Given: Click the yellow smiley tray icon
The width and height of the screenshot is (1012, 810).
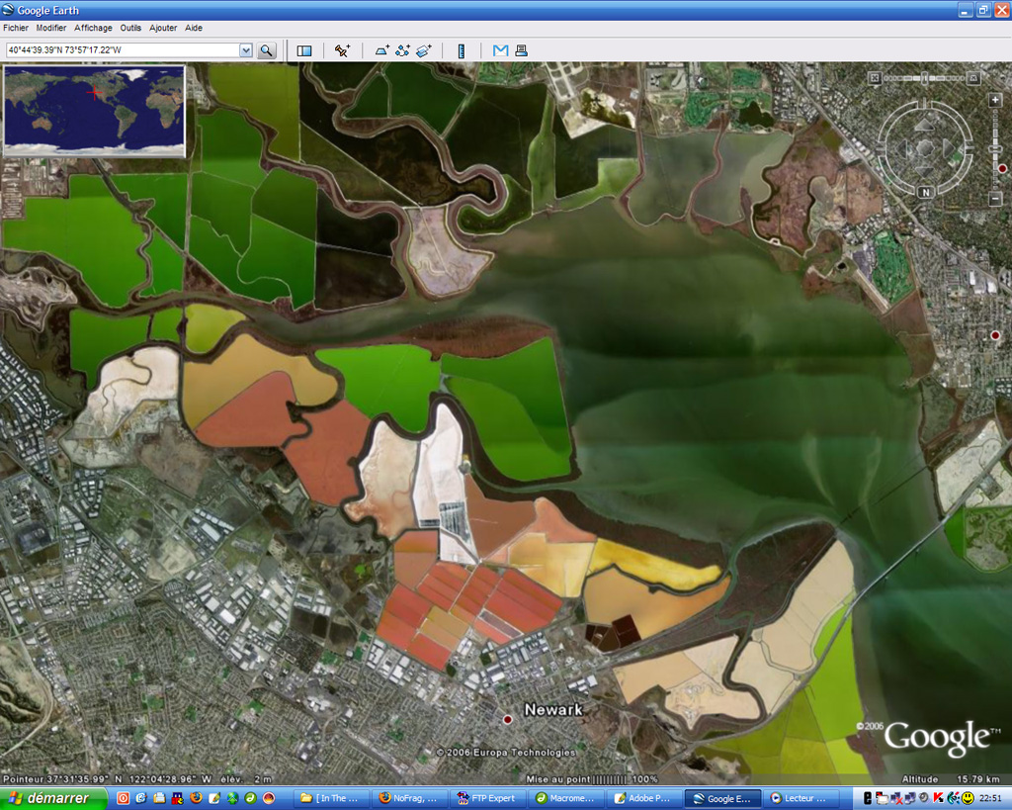Looking at the screenshot, I should 969,798.
